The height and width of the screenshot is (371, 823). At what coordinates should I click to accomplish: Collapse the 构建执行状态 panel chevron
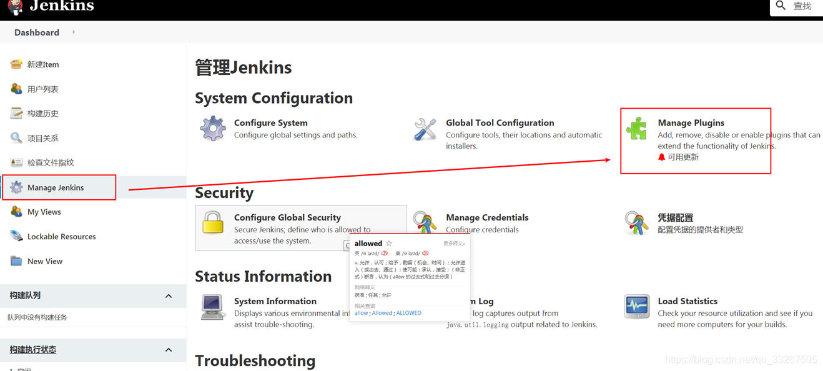169,350
